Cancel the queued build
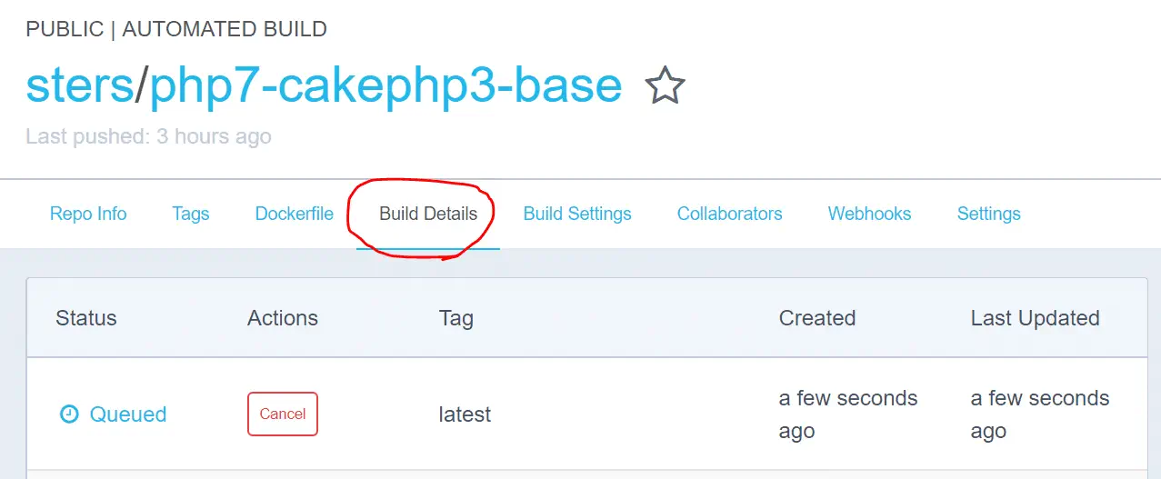The image size is (1161, 479). point(283,414)
